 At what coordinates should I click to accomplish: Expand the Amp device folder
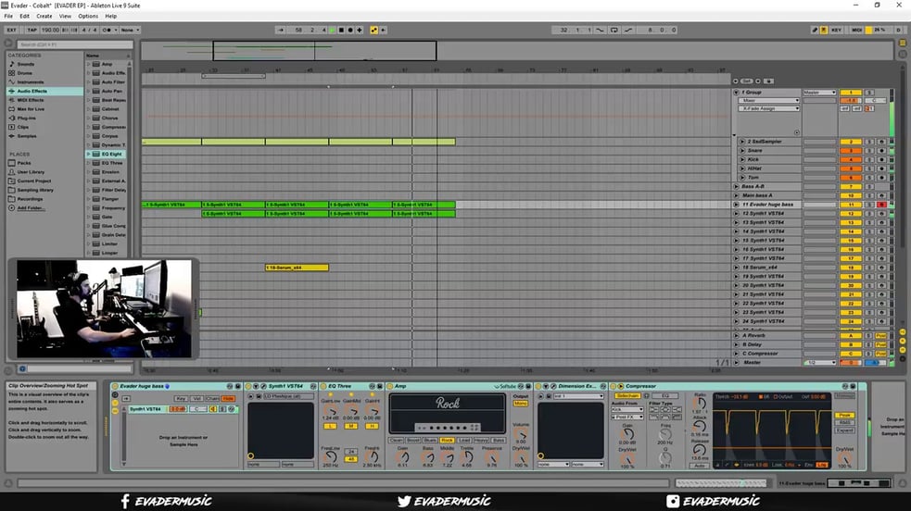(88, 65)
